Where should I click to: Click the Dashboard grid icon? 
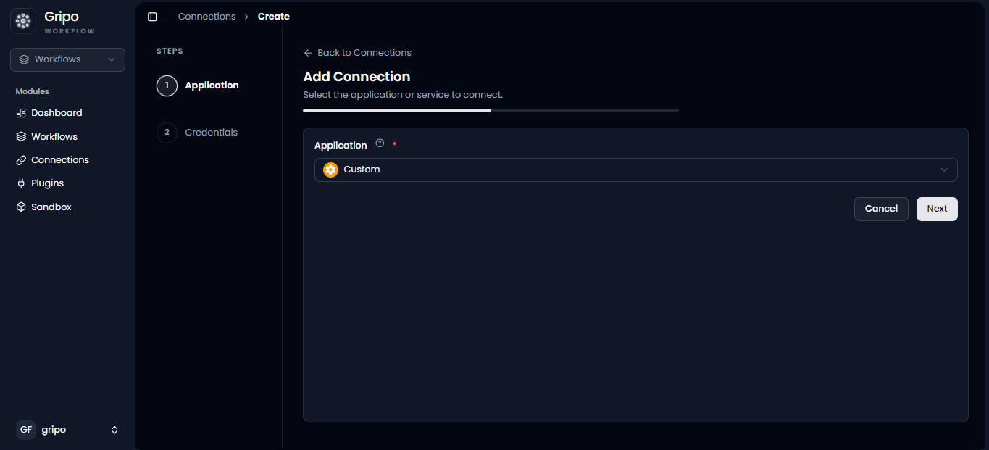(x=21, y=113)
